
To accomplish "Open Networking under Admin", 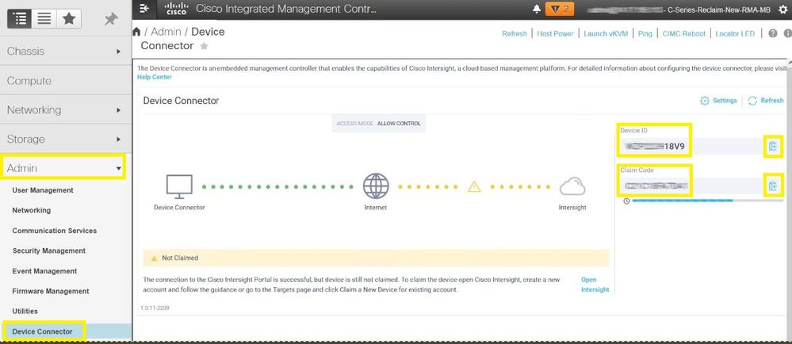I will coord(32,210).
